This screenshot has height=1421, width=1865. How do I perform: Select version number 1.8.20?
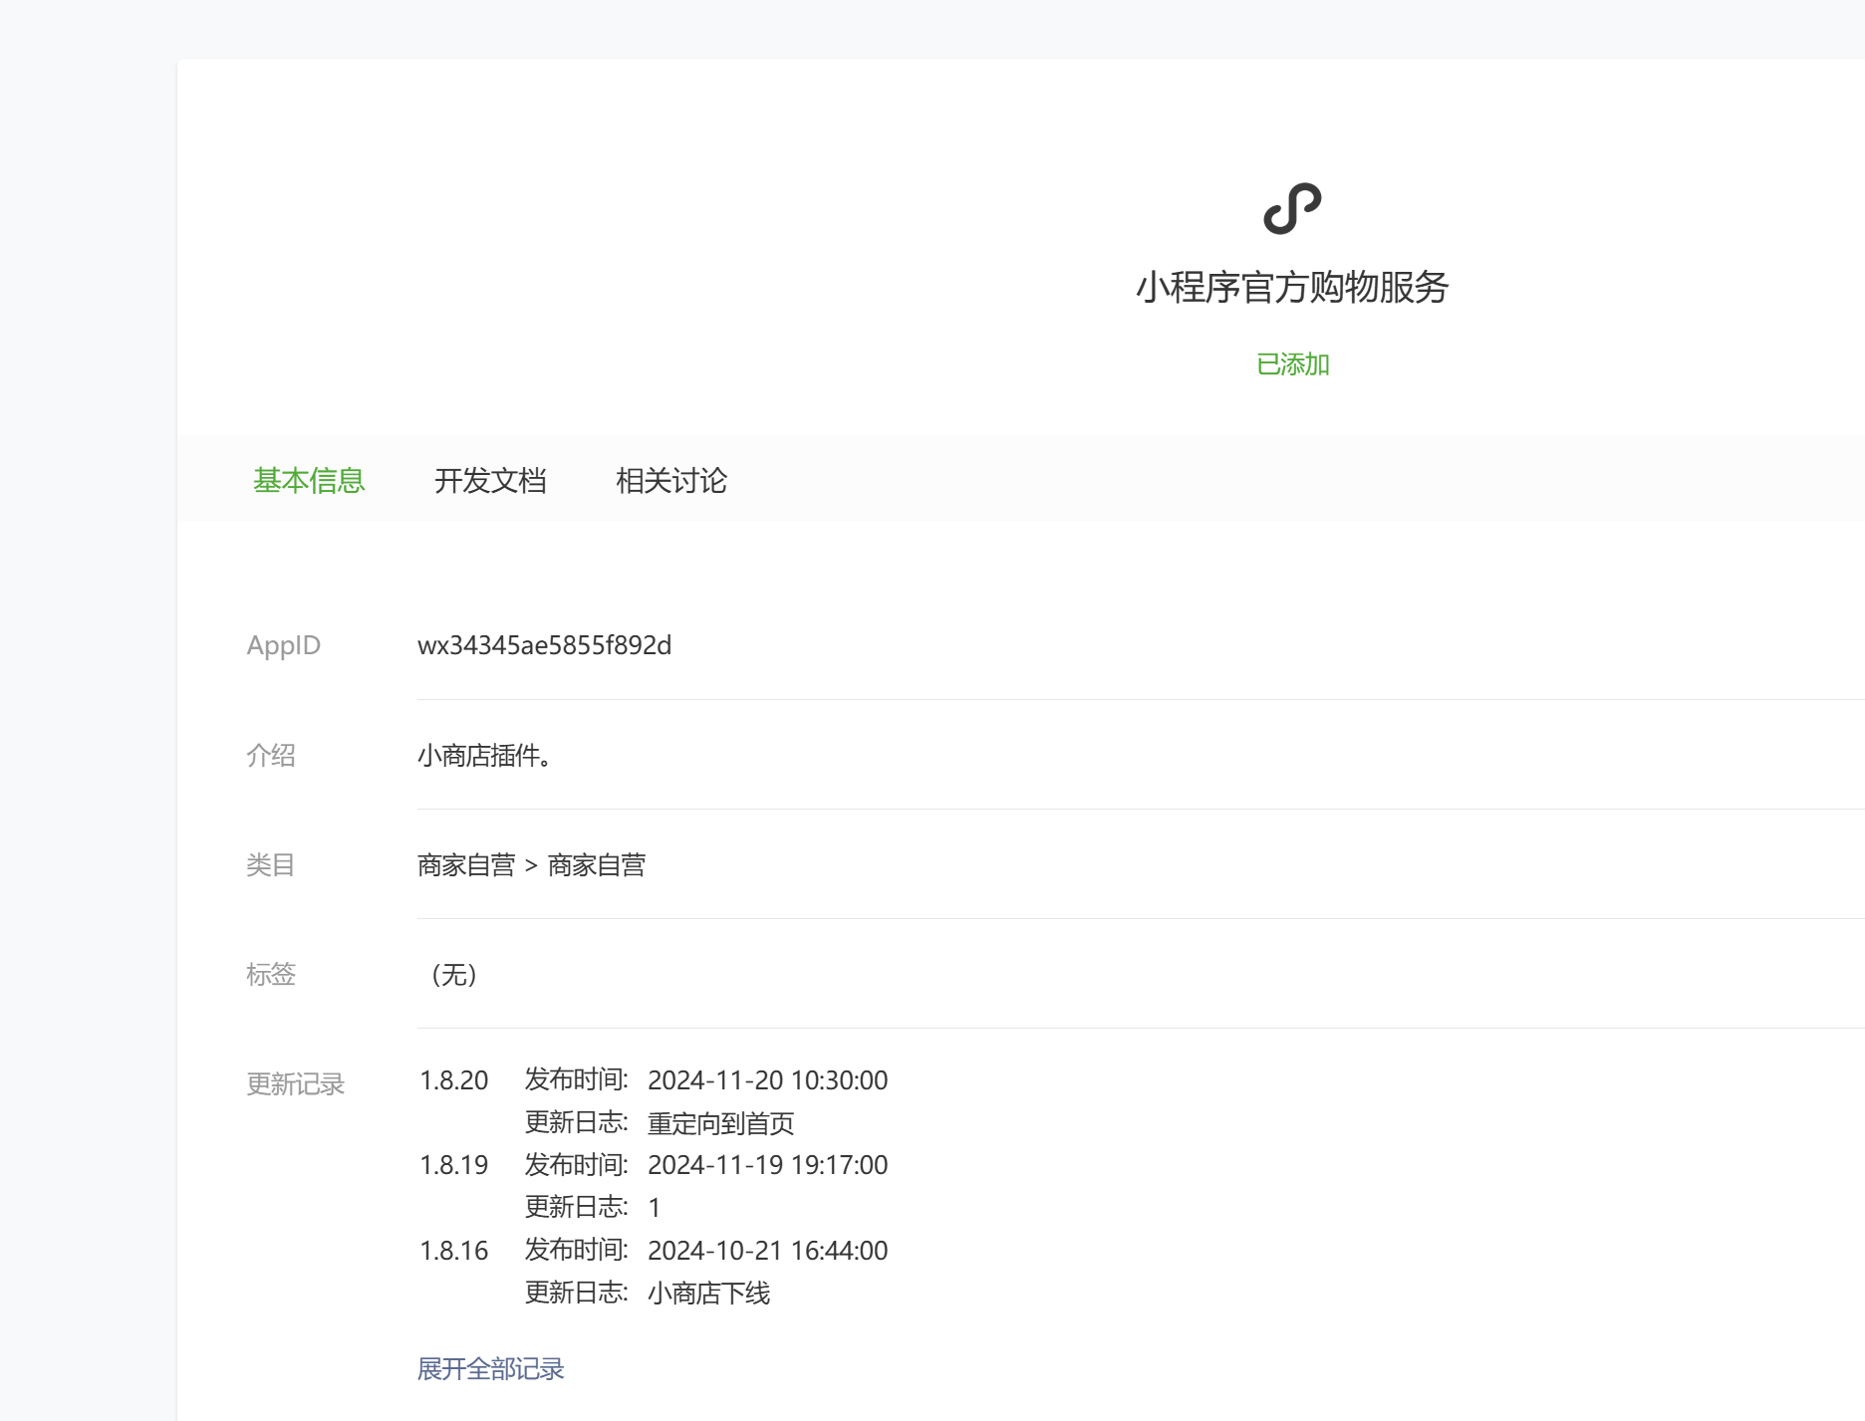[x=454, y=1080]
